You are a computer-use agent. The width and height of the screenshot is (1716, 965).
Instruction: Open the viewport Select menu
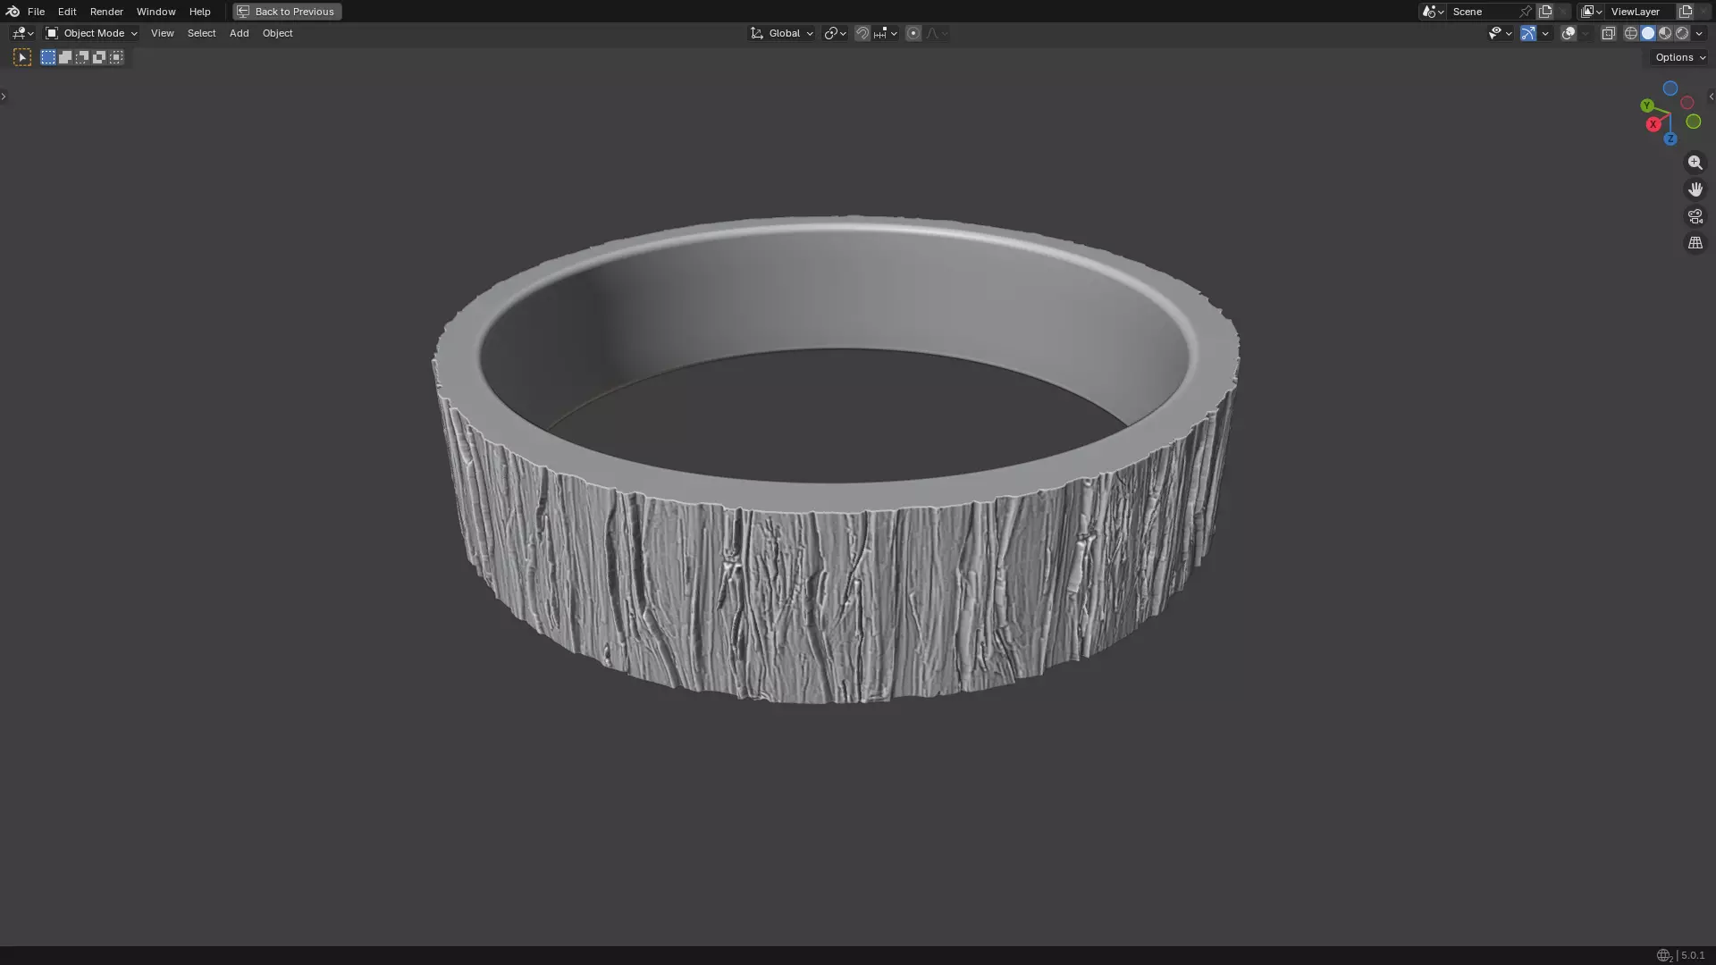201,33
